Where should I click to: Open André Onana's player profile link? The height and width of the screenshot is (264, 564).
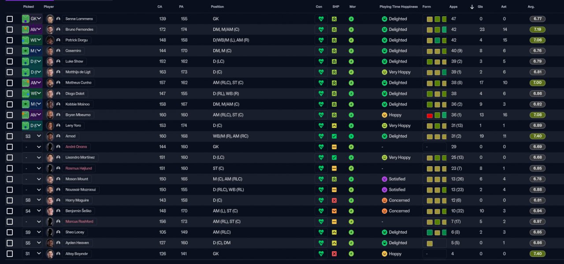pyautogui.click(x=76, y=147)
